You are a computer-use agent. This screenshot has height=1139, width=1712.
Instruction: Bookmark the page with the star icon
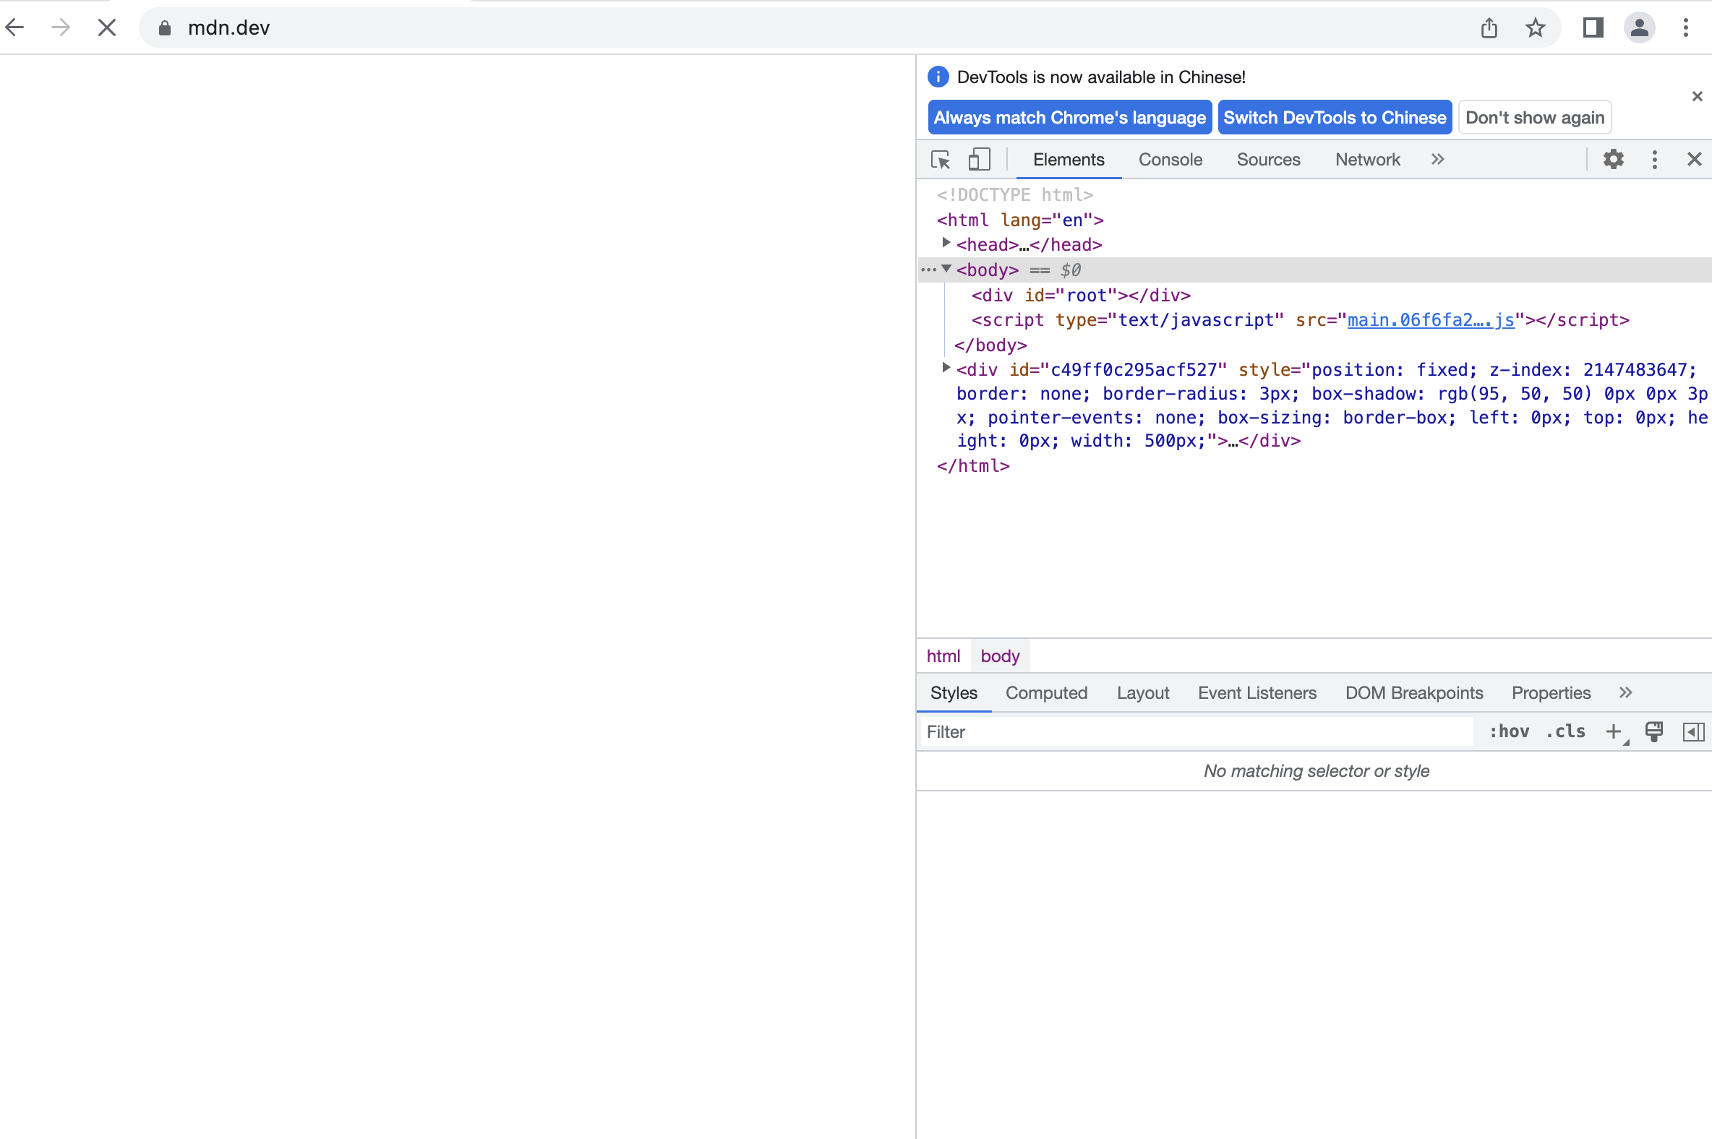1535,27
